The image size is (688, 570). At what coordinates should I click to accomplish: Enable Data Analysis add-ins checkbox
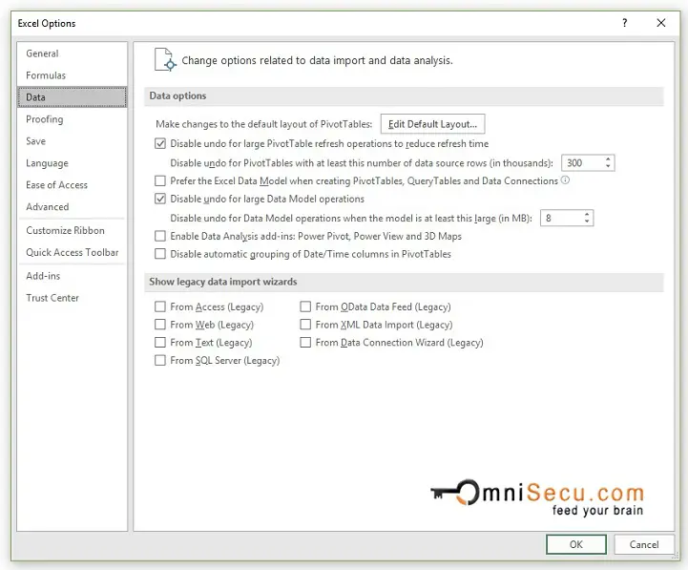click(x=160, y=236)
